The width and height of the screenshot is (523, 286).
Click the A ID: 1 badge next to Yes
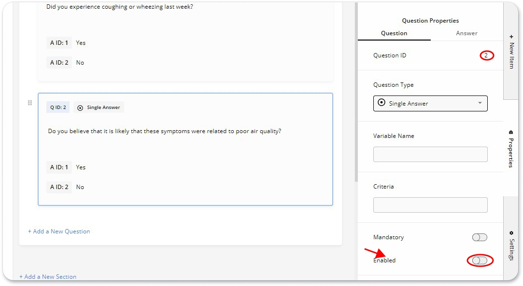pos(58,167)
